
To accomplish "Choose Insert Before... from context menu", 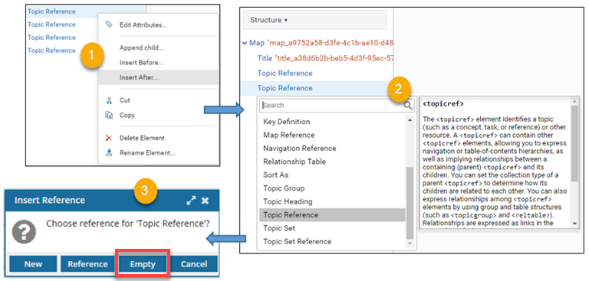I will point(142,63).
